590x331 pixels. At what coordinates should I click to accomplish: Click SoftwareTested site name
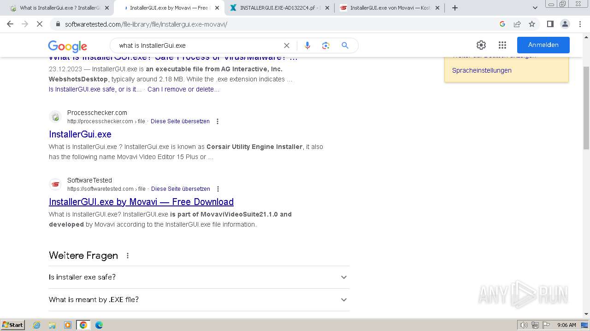pyautogui.click(x=89, y=180)
